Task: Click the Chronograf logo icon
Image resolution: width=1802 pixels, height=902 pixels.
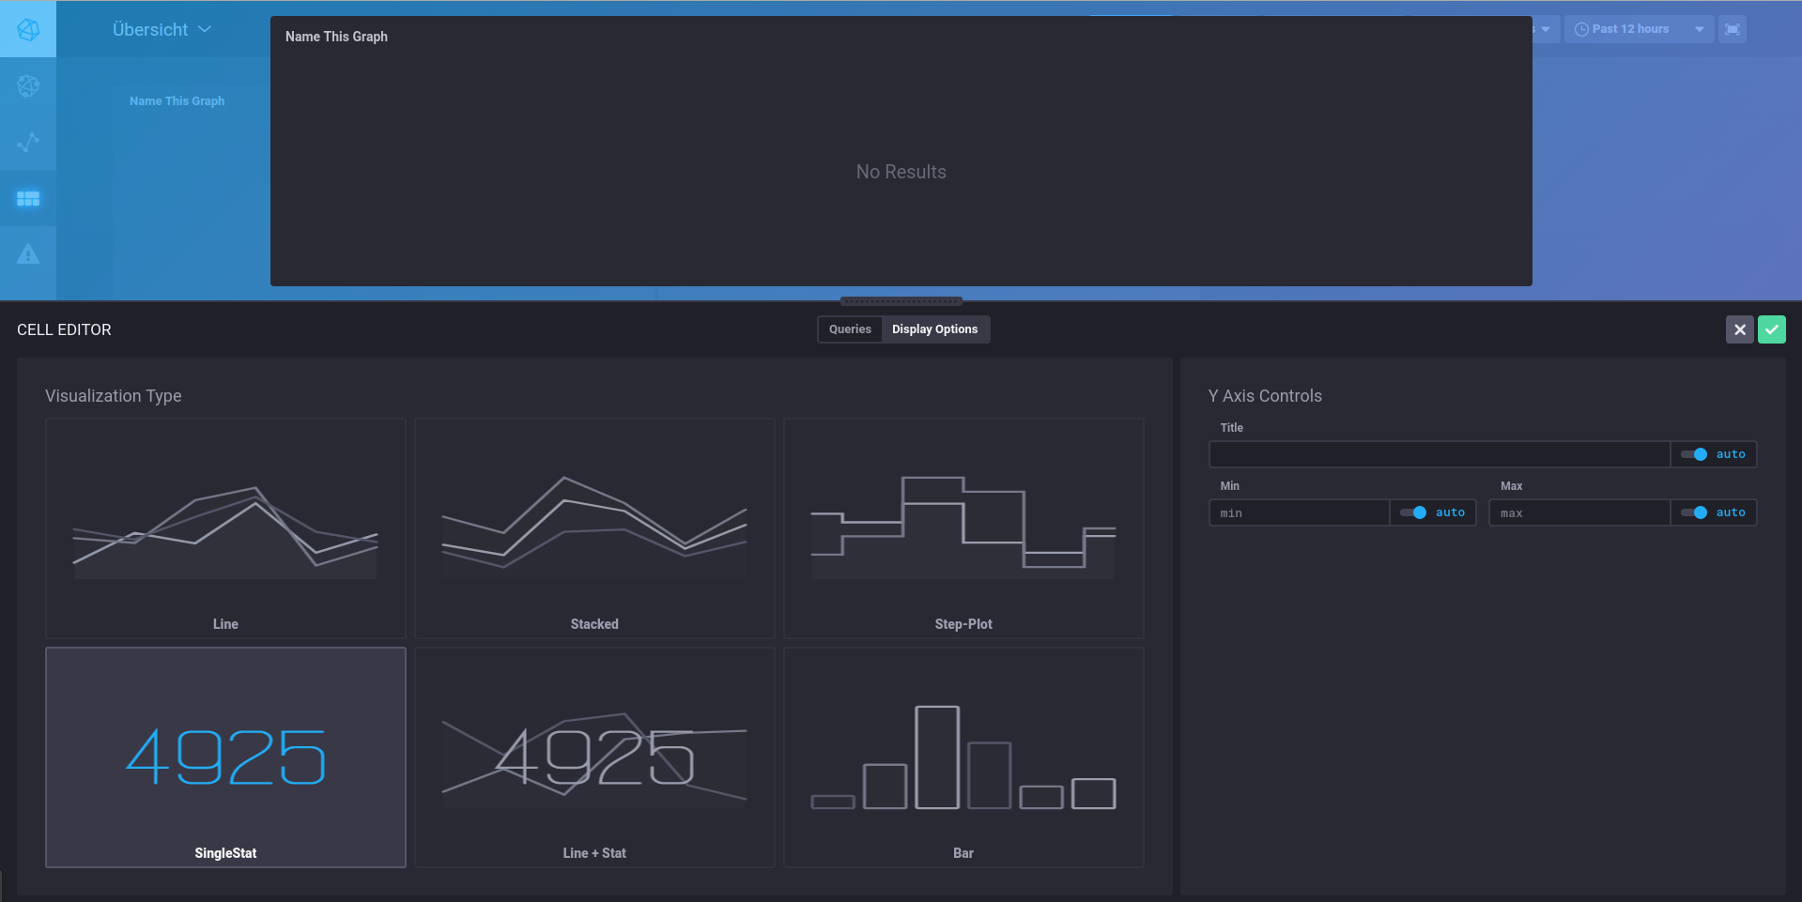Action: coord(27,29)
